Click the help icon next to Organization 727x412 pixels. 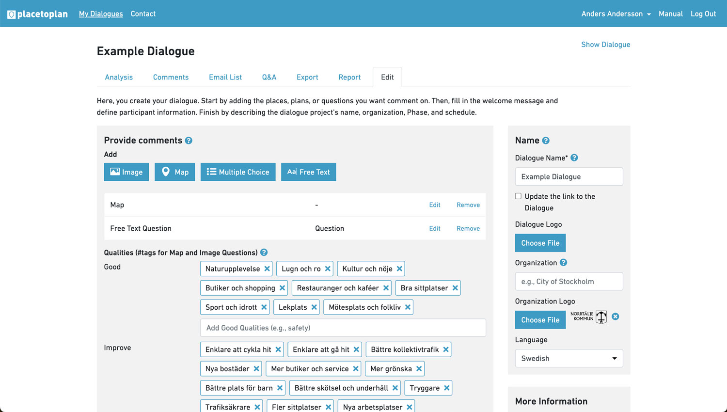coord(563,263)
